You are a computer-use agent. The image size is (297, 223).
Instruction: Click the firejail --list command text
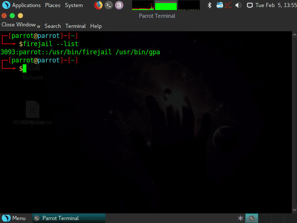pos(50,44)
